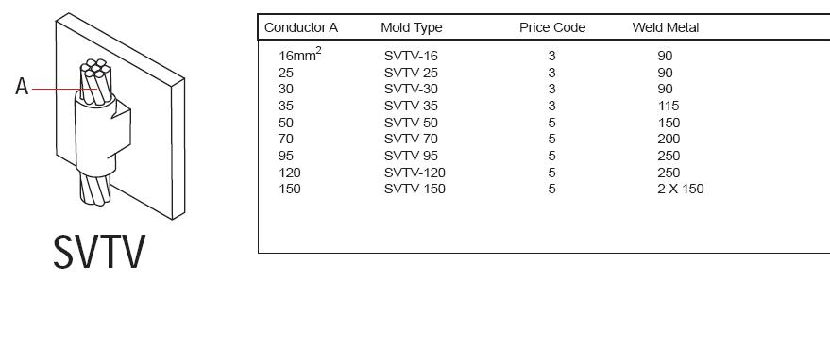Select mold type SVTV-120
This screenshot has height=347, width=830.
tap(415, 173)
